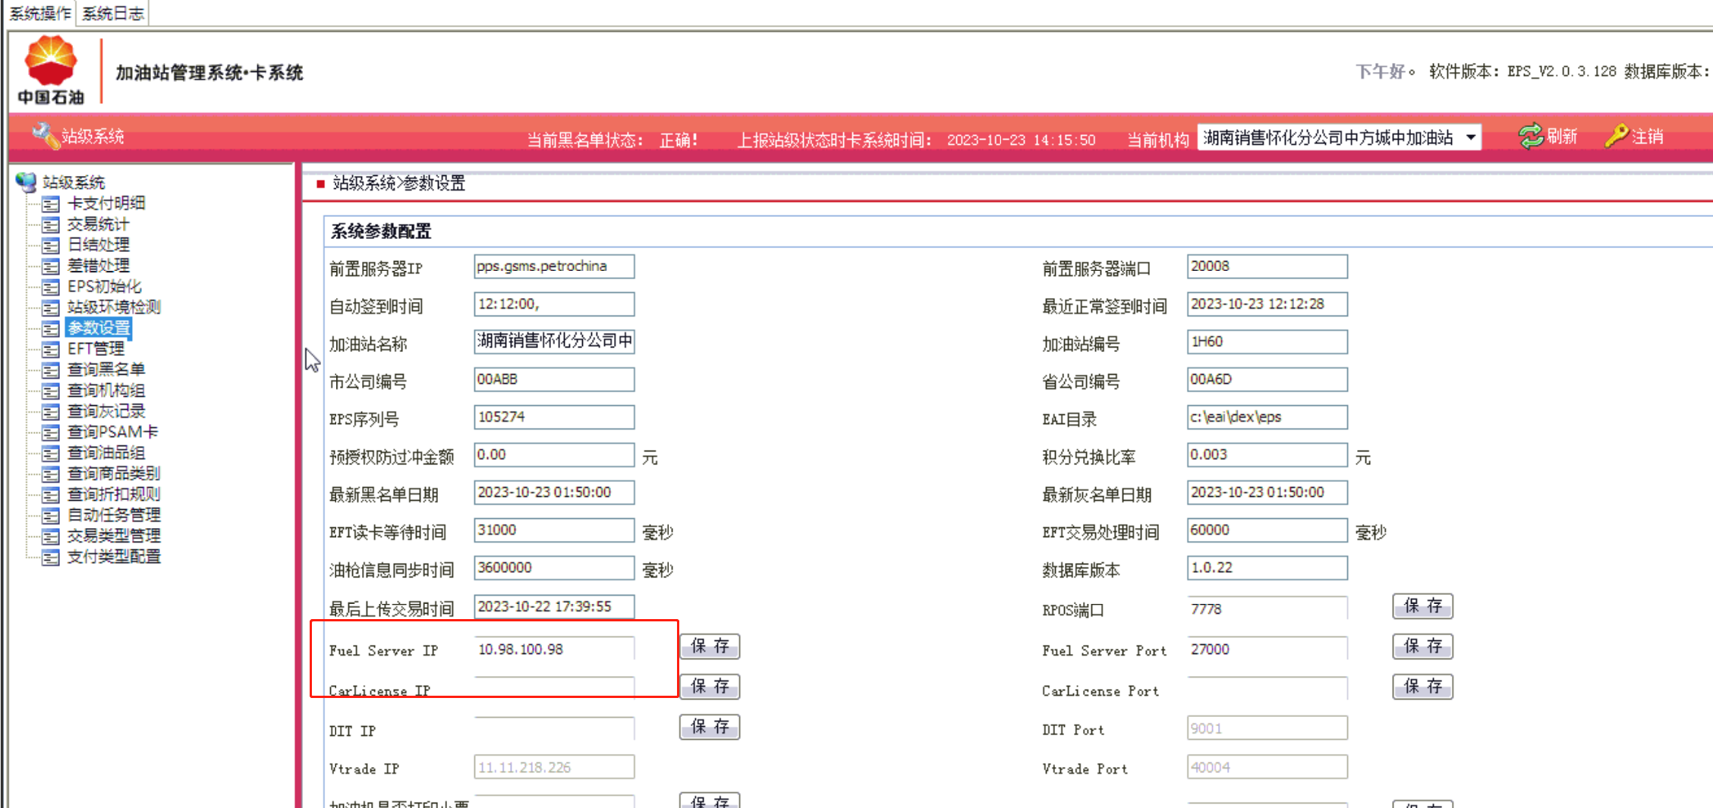Click the 前置服务器IP input field

pyautogui.click(x=553, y=266)
